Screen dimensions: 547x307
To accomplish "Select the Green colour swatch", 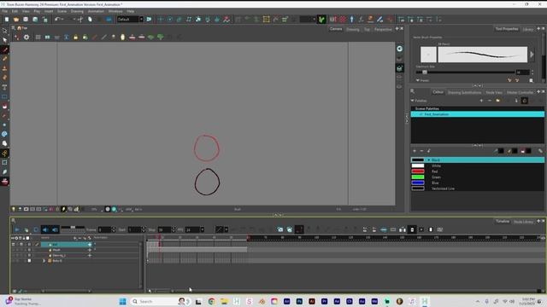I will tap(418, 177).
